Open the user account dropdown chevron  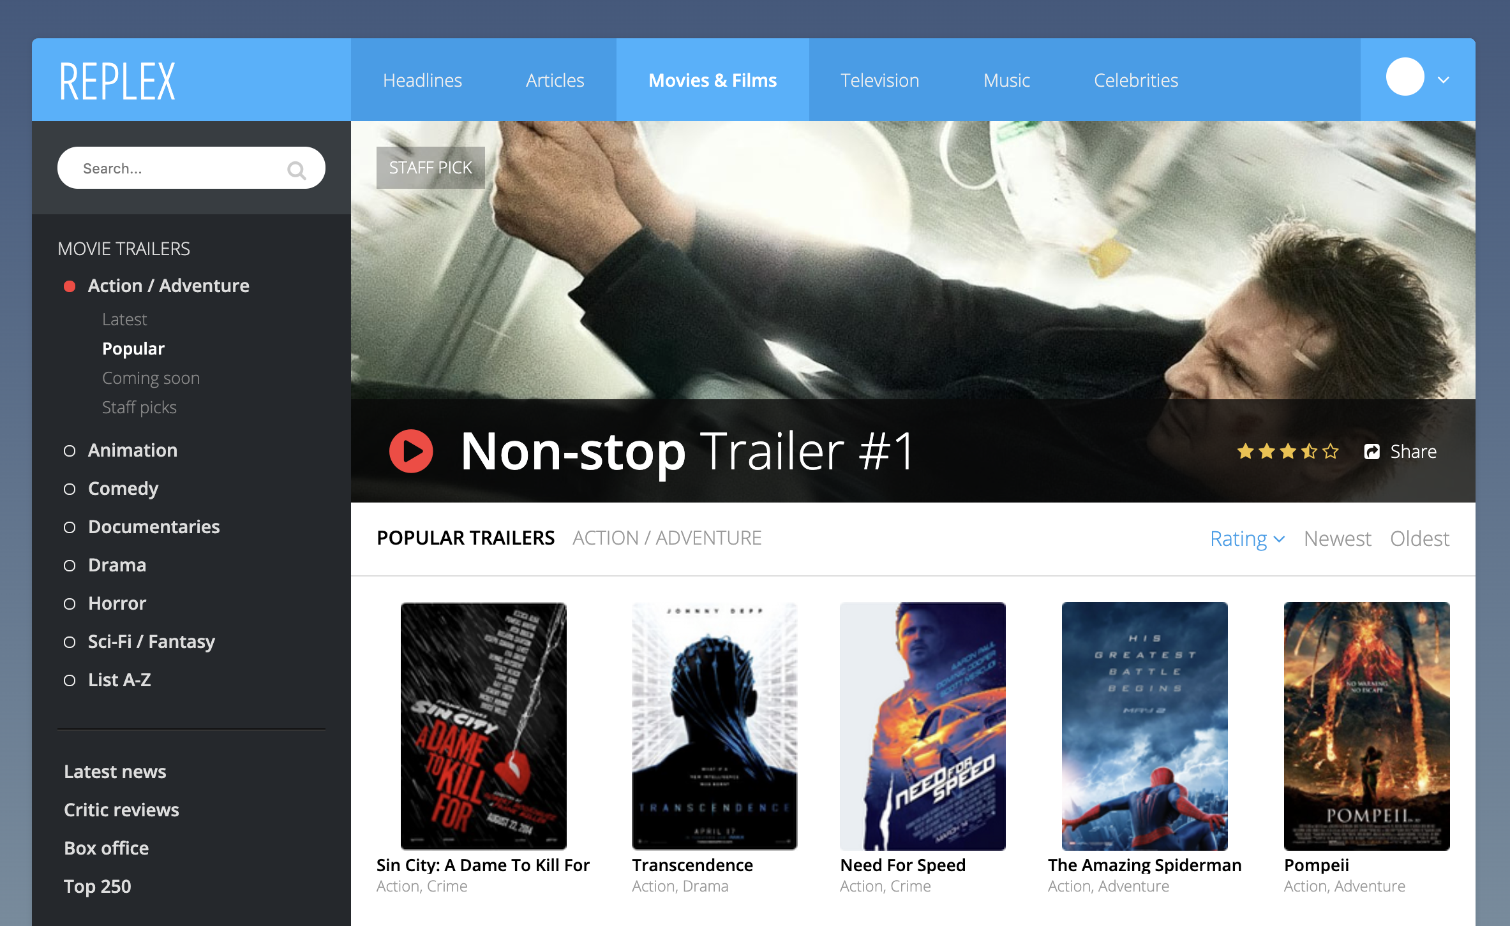(1444, 80)
